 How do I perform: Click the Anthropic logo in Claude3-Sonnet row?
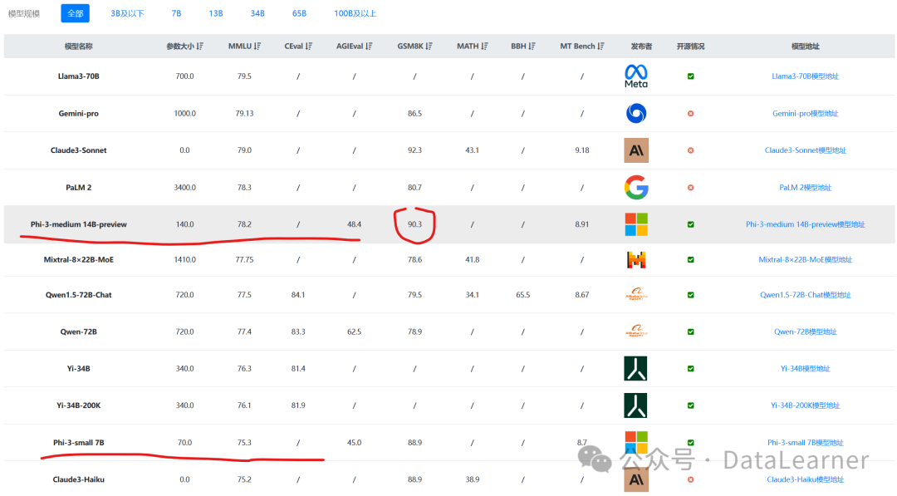click(x=636, y=150)
